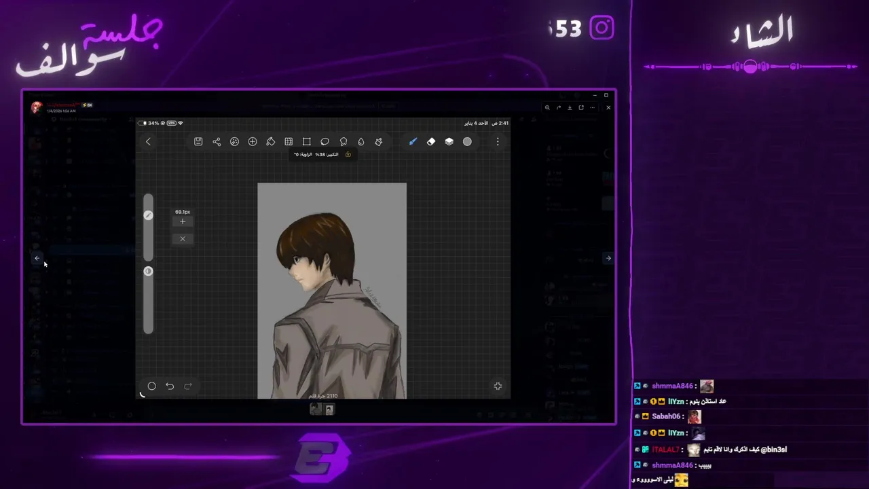
Task: Click the iTALAL7 chat username
Action: click(665, 450)
